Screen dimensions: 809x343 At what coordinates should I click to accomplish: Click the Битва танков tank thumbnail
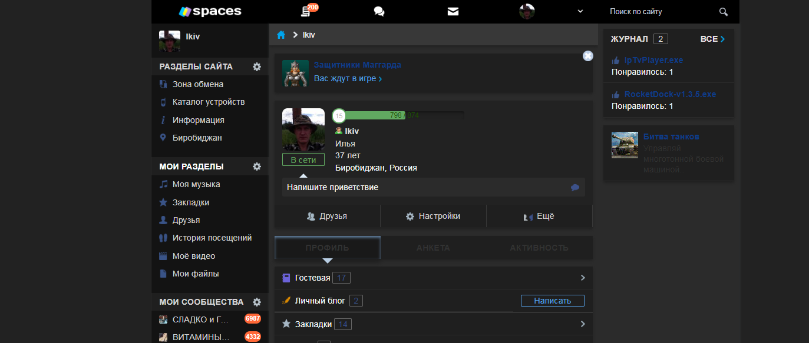tap(625, 145)
